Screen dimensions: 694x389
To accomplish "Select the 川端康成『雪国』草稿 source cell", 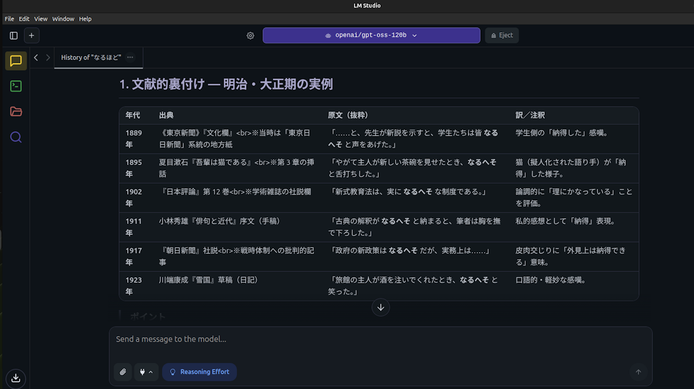I will (238, 286).
